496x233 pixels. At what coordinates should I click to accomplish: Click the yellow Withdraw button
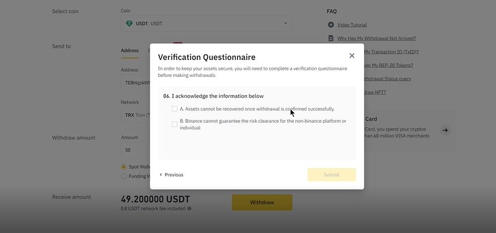[x=262, y=202]
